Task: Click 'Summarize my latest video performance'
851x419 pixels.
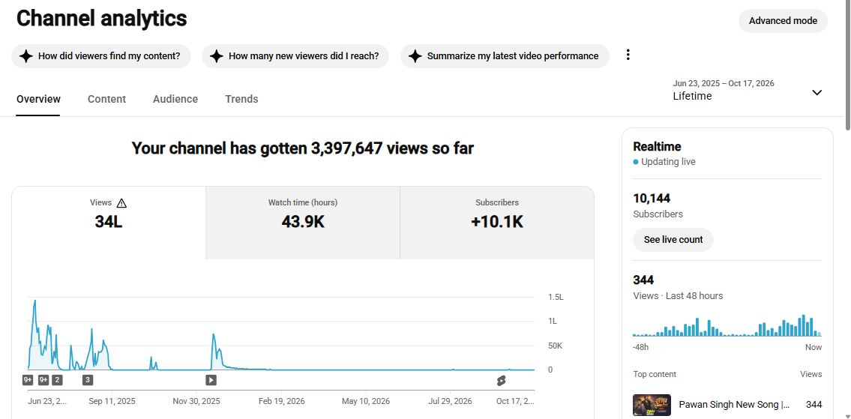Action: pyautogui.click(x=505, y=56)
